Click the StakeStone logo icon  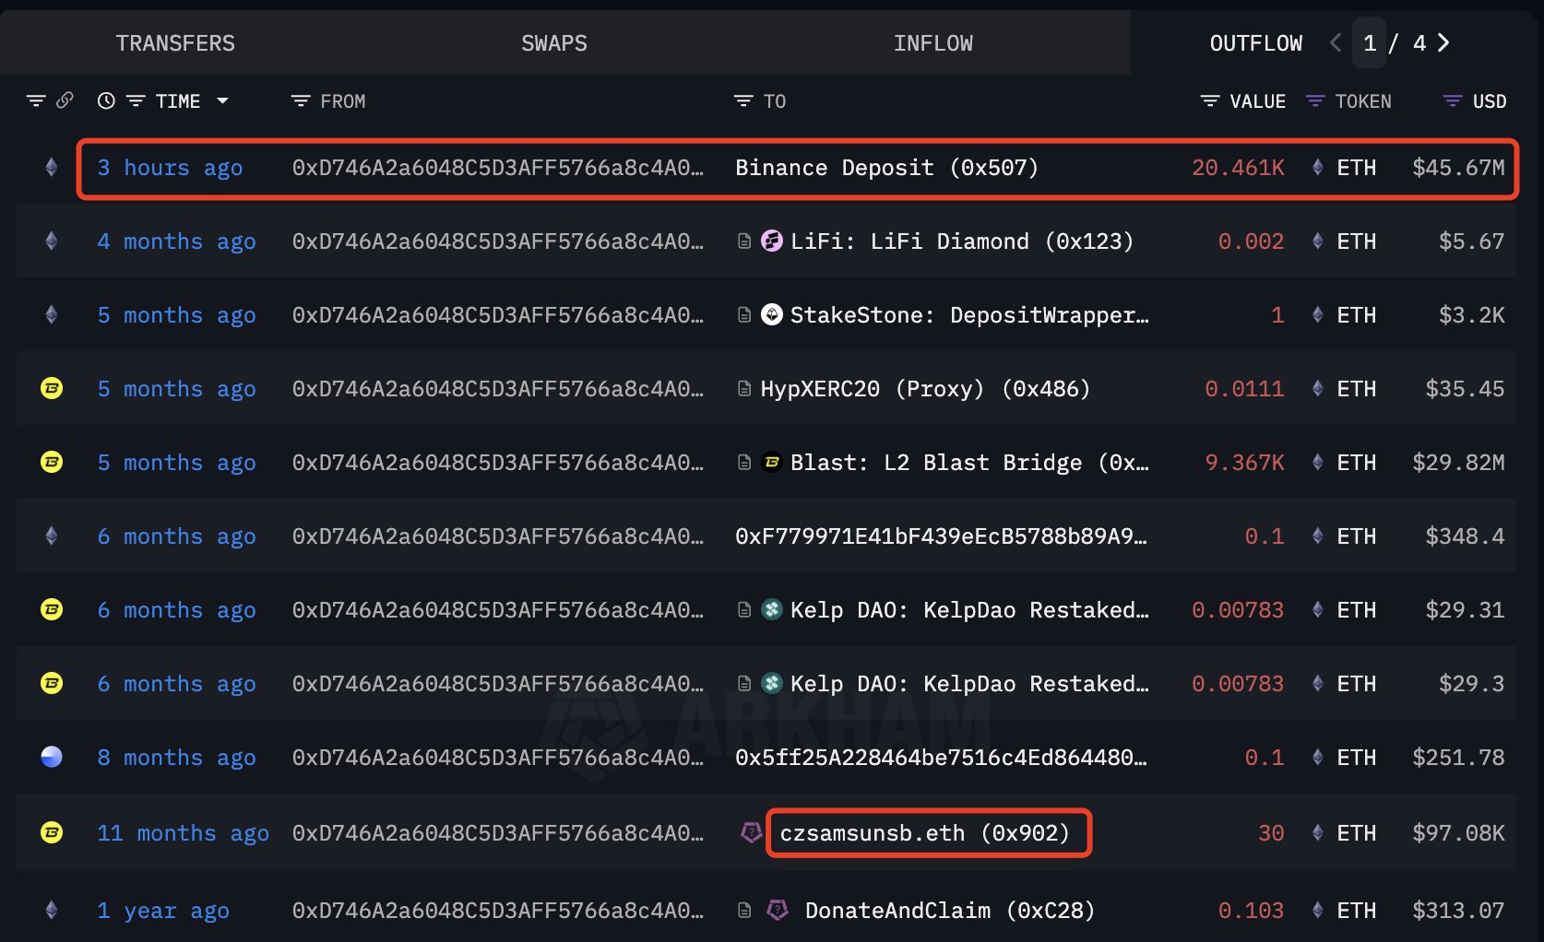click(x=772, y=314)
